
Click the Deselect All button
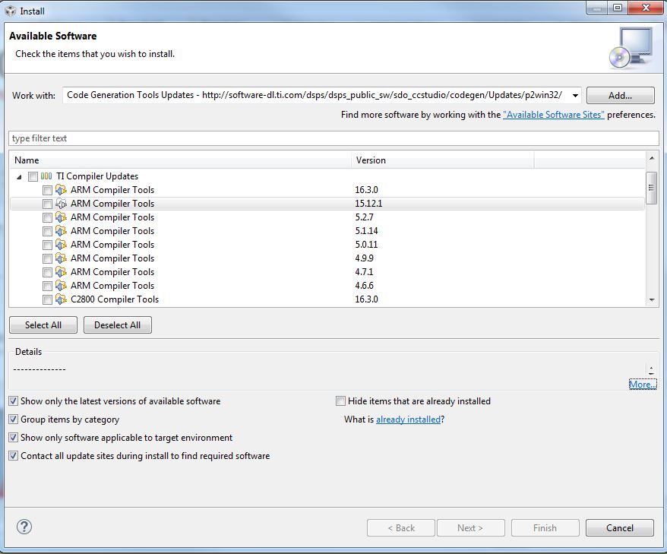tap(118, 325)
